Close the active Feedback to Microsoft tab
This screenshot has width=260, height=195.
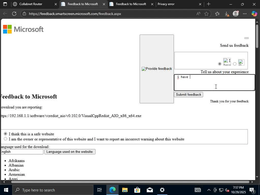click(x=104, y=4)
